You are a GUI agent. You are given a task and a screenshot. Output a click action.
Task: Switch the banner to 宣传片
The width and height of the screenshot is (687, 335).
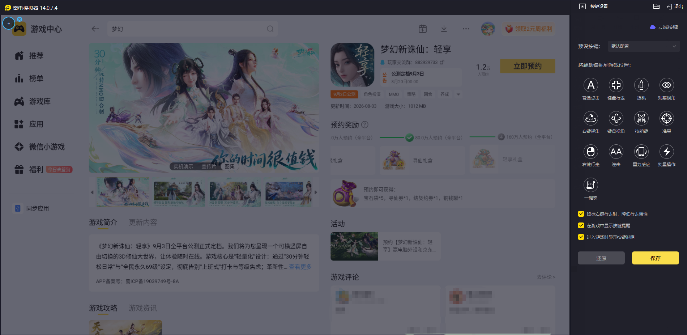(209, 166)
